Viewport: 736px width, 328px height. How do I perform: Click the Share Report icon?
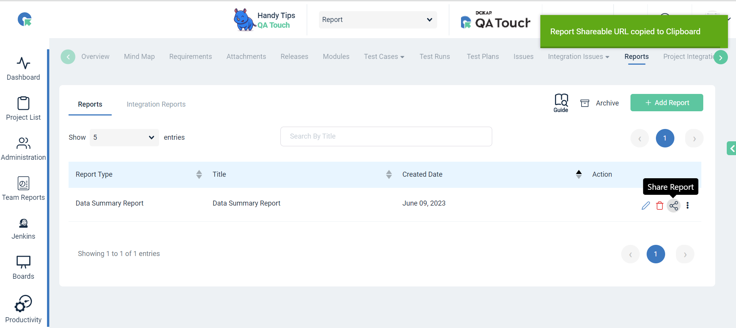point(674,206)
